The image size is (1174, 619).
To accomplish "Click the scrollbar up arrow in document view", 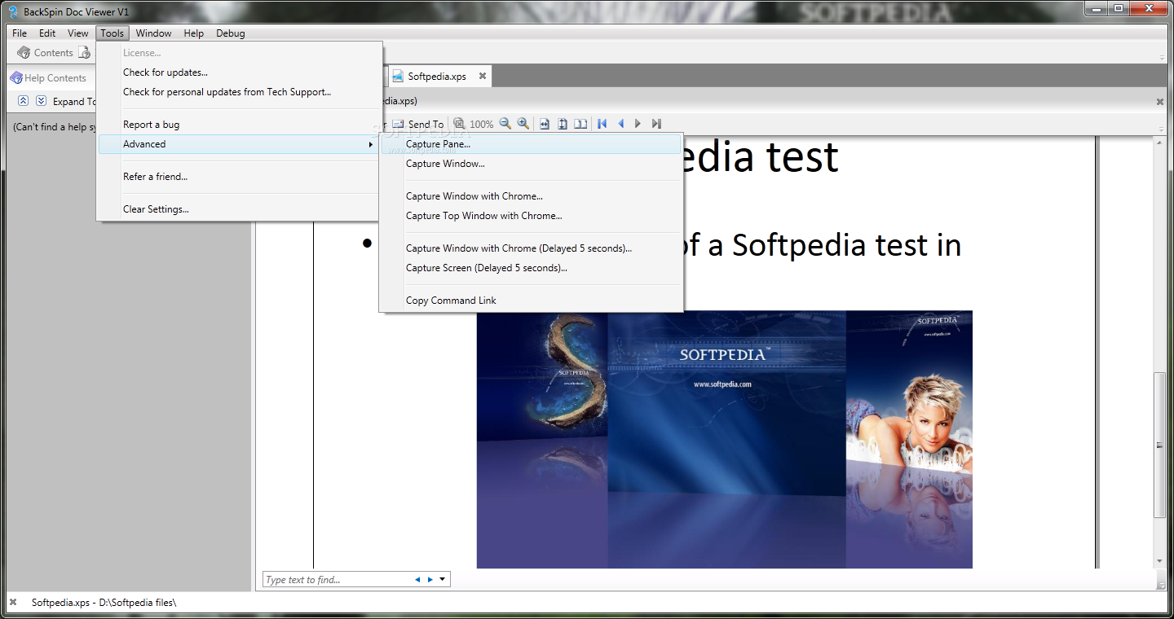I will coord(1160,143).
